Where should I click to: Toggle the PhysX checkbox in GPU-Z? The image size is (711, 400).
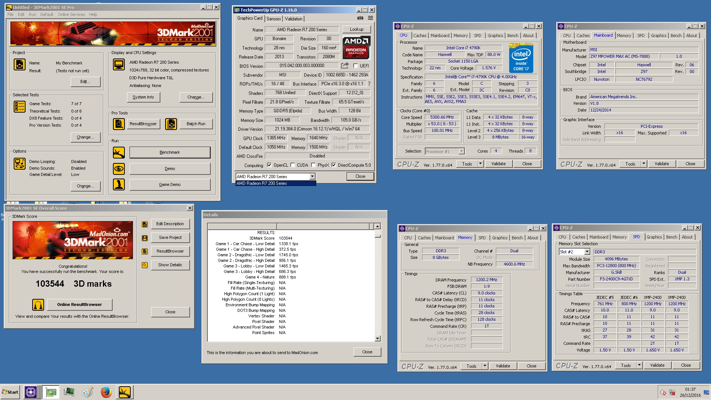click(x=313, y=165)
